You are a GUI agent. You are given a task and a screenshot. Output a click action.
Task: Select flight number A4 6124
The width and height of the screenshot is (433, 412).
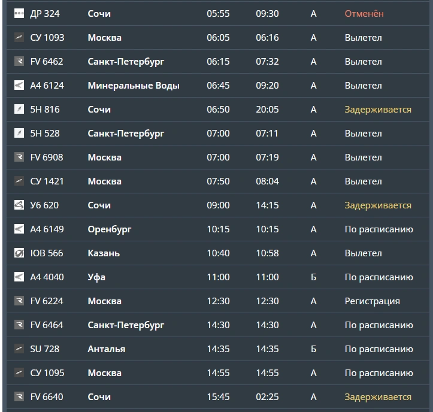(x=47, y=85)
